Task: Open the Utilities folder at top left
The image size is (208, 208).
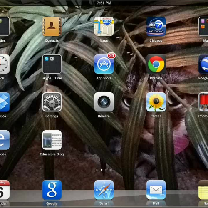Action: pos(5,26)
